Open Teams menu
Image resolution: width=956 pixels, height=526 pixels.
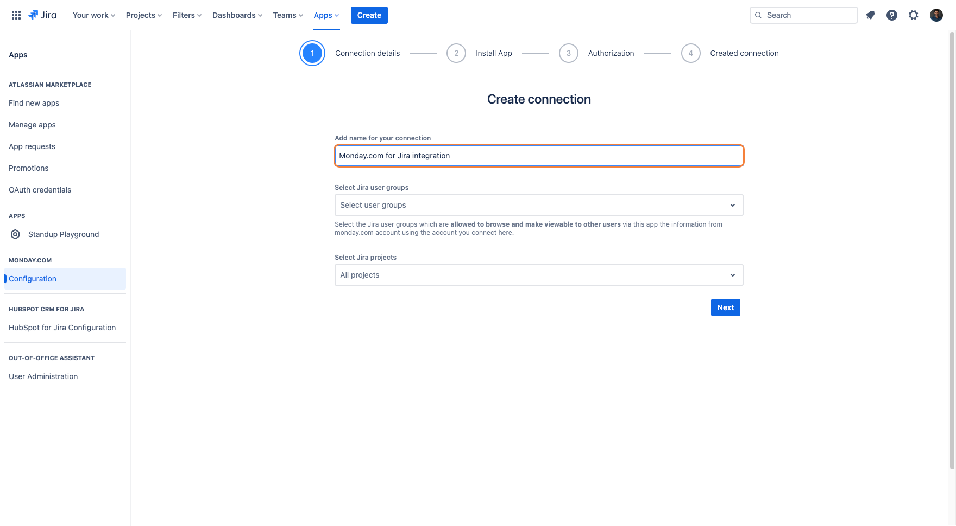pyautogui.click(x=288, y=15)
